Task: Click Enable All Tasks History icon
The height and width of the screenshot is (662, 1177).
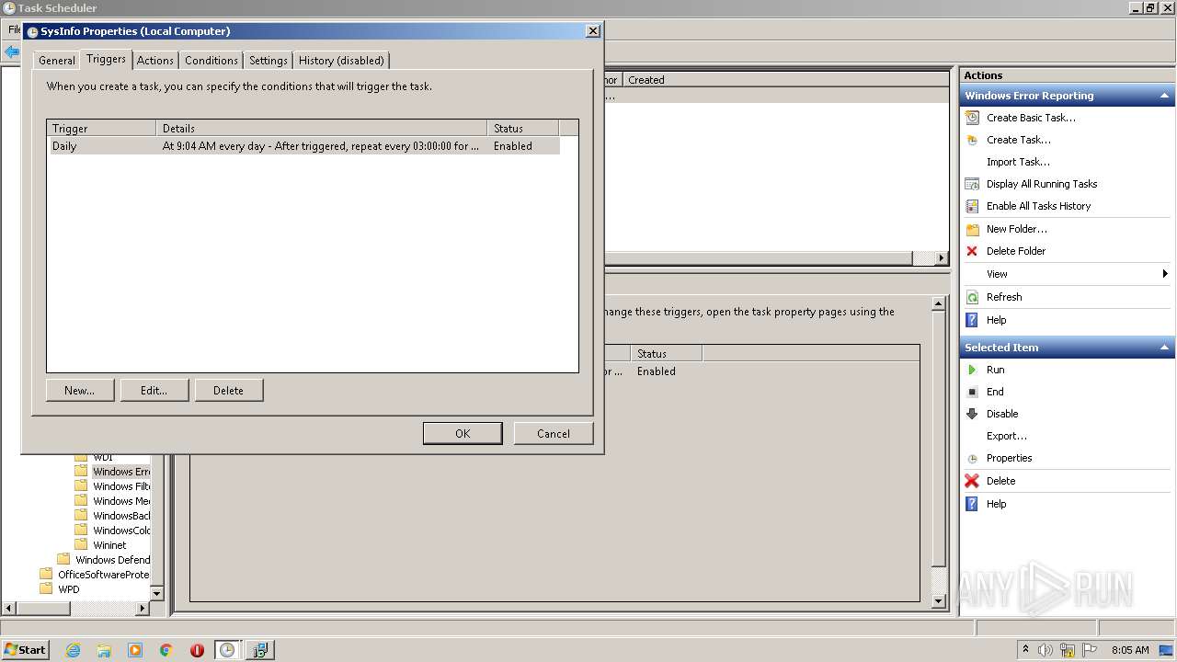Action: (972, 206)
